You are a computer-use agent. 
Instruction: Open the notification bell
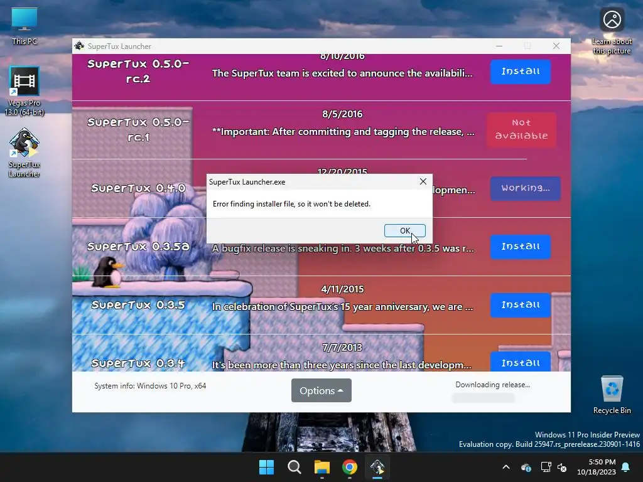point(626,467)
